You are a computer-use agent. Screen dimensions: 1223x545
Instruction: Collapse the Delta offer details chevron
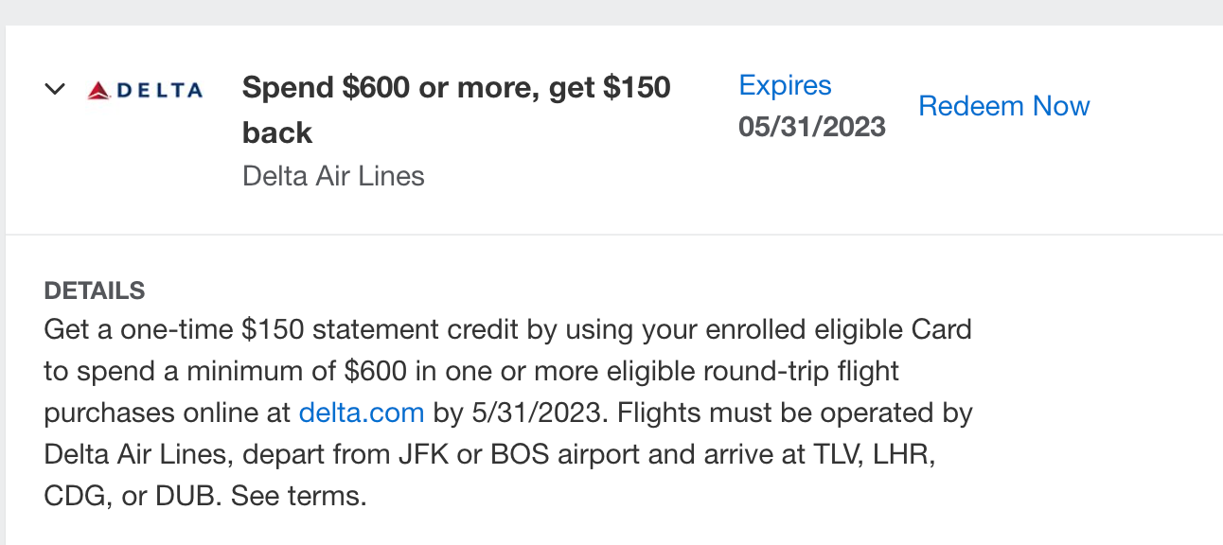pyautogui.click(x=55, y=90)
